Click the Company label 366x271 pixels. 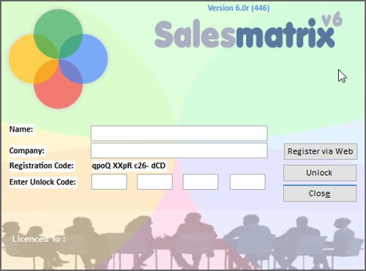click(x=27, y=150)
